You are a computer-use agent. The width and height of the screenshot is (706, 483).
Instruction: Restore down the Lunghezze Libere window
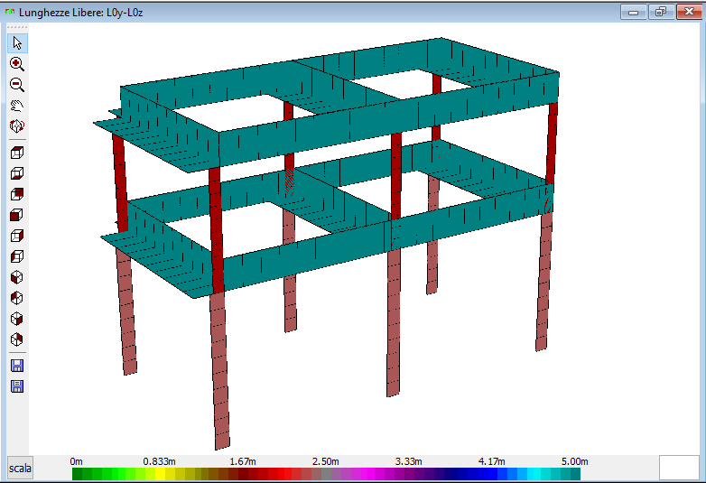coord(661,12)
